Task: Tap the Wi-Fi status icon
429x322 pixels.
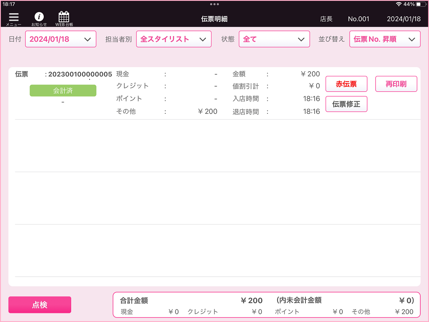Action: point(399,4)
